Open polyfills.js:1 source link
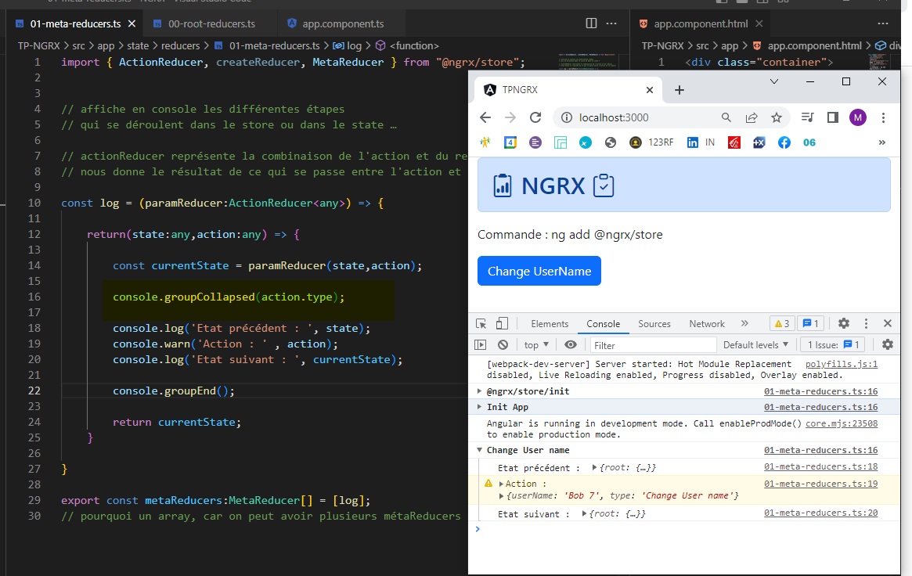The image size is (912, 576). coord(841,364)
